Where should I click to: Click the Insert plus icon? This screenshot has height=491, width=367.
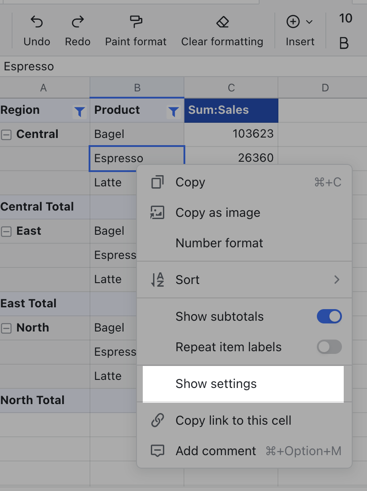pyautogui.click(x=293, y=22)
